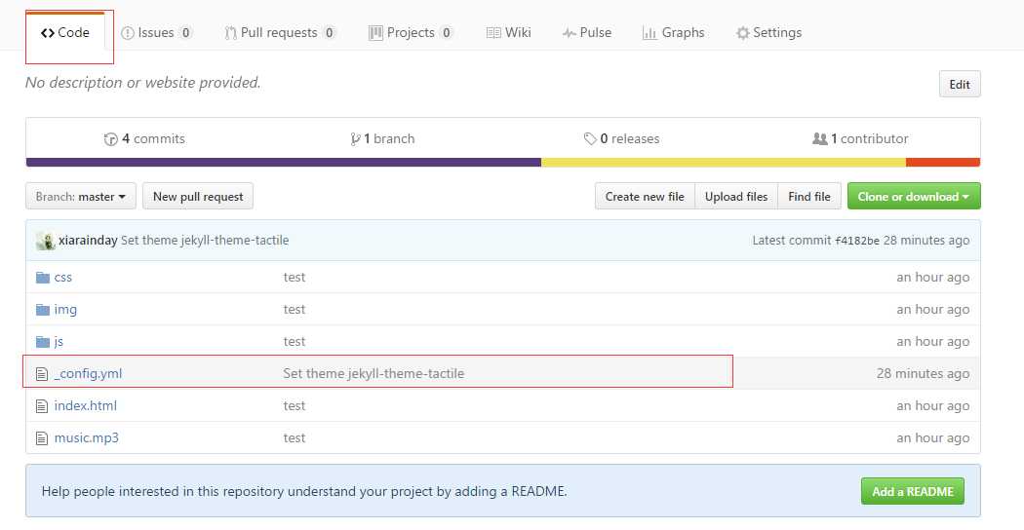The height and width of the screenshot is (530, 1024).
Task: Click the commits clock icon
Action: (110, 139)
